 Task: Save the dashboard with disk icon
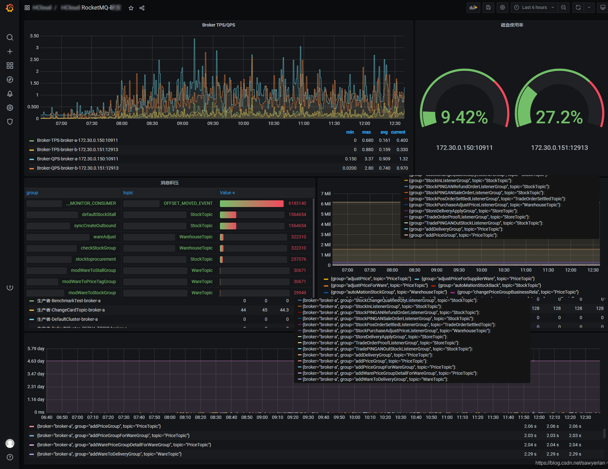[x=488, y=7]
